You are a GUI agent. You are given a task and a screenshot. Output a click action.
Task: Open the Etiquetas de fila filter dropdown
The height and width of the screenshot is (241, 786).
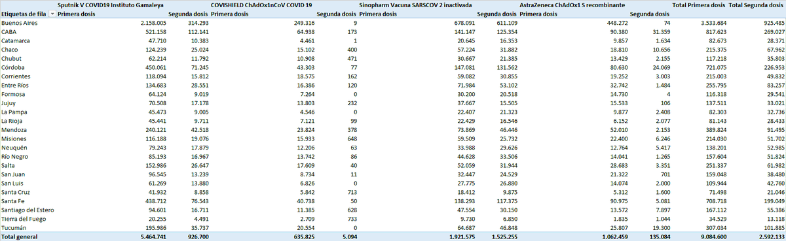point(52,14)
